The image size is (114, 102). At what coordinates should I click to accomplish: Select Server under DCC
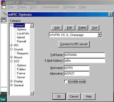tap(21, 77)
